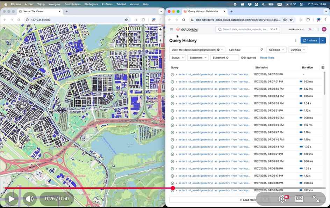
Task: Expand the Compute filter dropdown
Action: tap(276, 50)
